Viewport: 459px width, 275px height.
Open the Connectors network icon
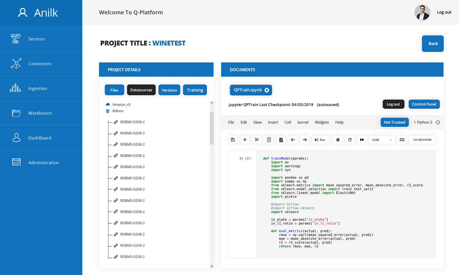pos(16,64)
